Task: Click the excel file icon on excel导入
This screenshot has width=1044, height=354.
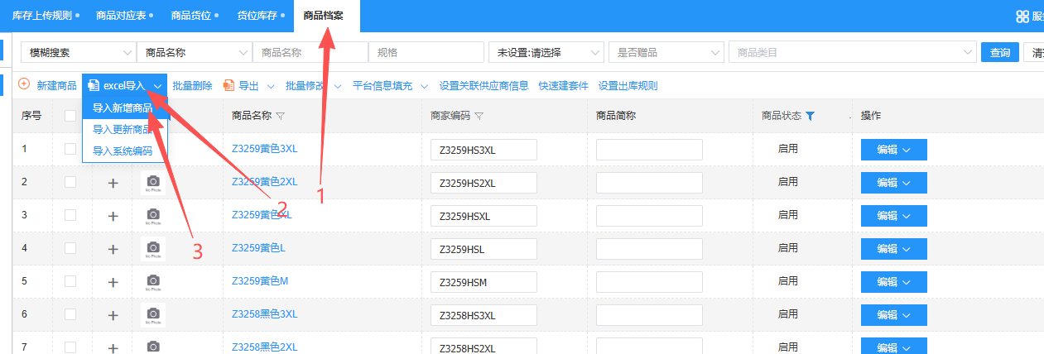Action: [x=94, y=85]
